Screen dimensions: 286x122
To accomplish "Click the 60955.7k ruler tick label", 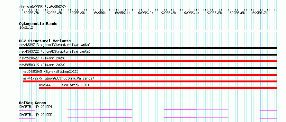I will pyautogui.click(x=31, y=13).
